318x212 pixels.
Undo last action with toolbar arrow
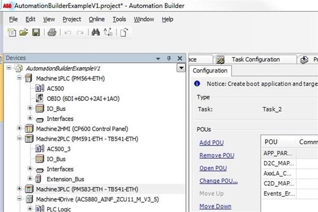pyautogui.click(x=68, y=32)
